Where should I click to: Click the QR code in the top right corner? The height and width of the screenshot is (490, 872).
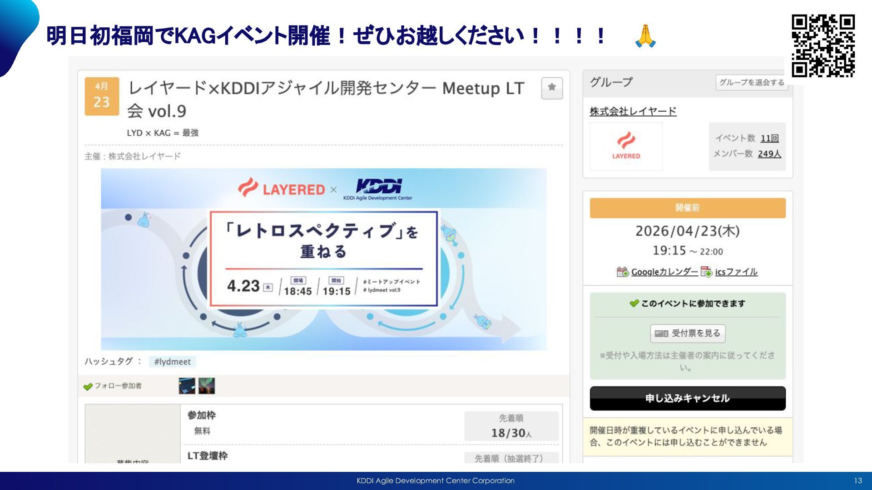point(823,46)
